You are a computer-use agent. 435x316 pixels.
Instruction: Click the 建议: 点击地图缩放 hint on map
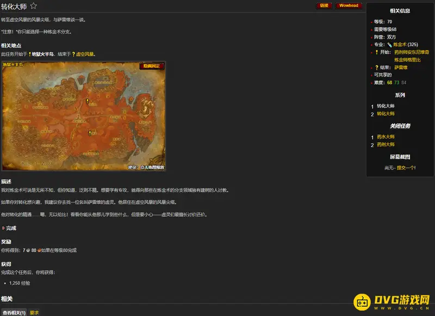point(146,167)
